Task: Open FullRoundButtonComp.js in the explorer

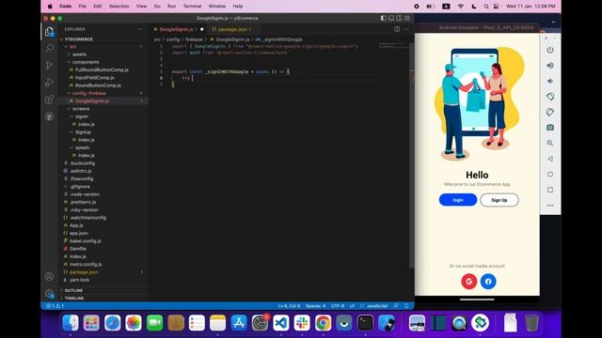Action: 103,69
